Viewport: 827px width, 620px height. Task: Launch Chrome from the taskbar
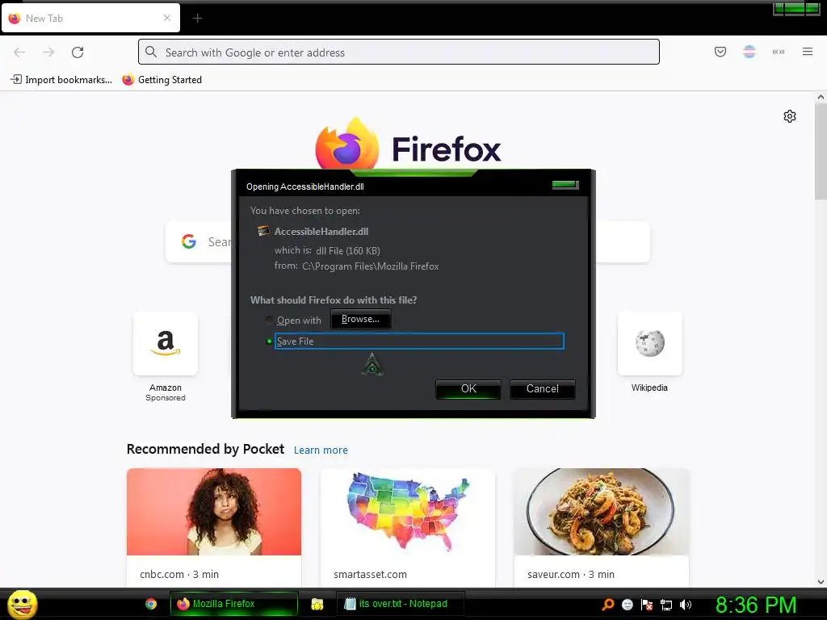coord(151,604)
